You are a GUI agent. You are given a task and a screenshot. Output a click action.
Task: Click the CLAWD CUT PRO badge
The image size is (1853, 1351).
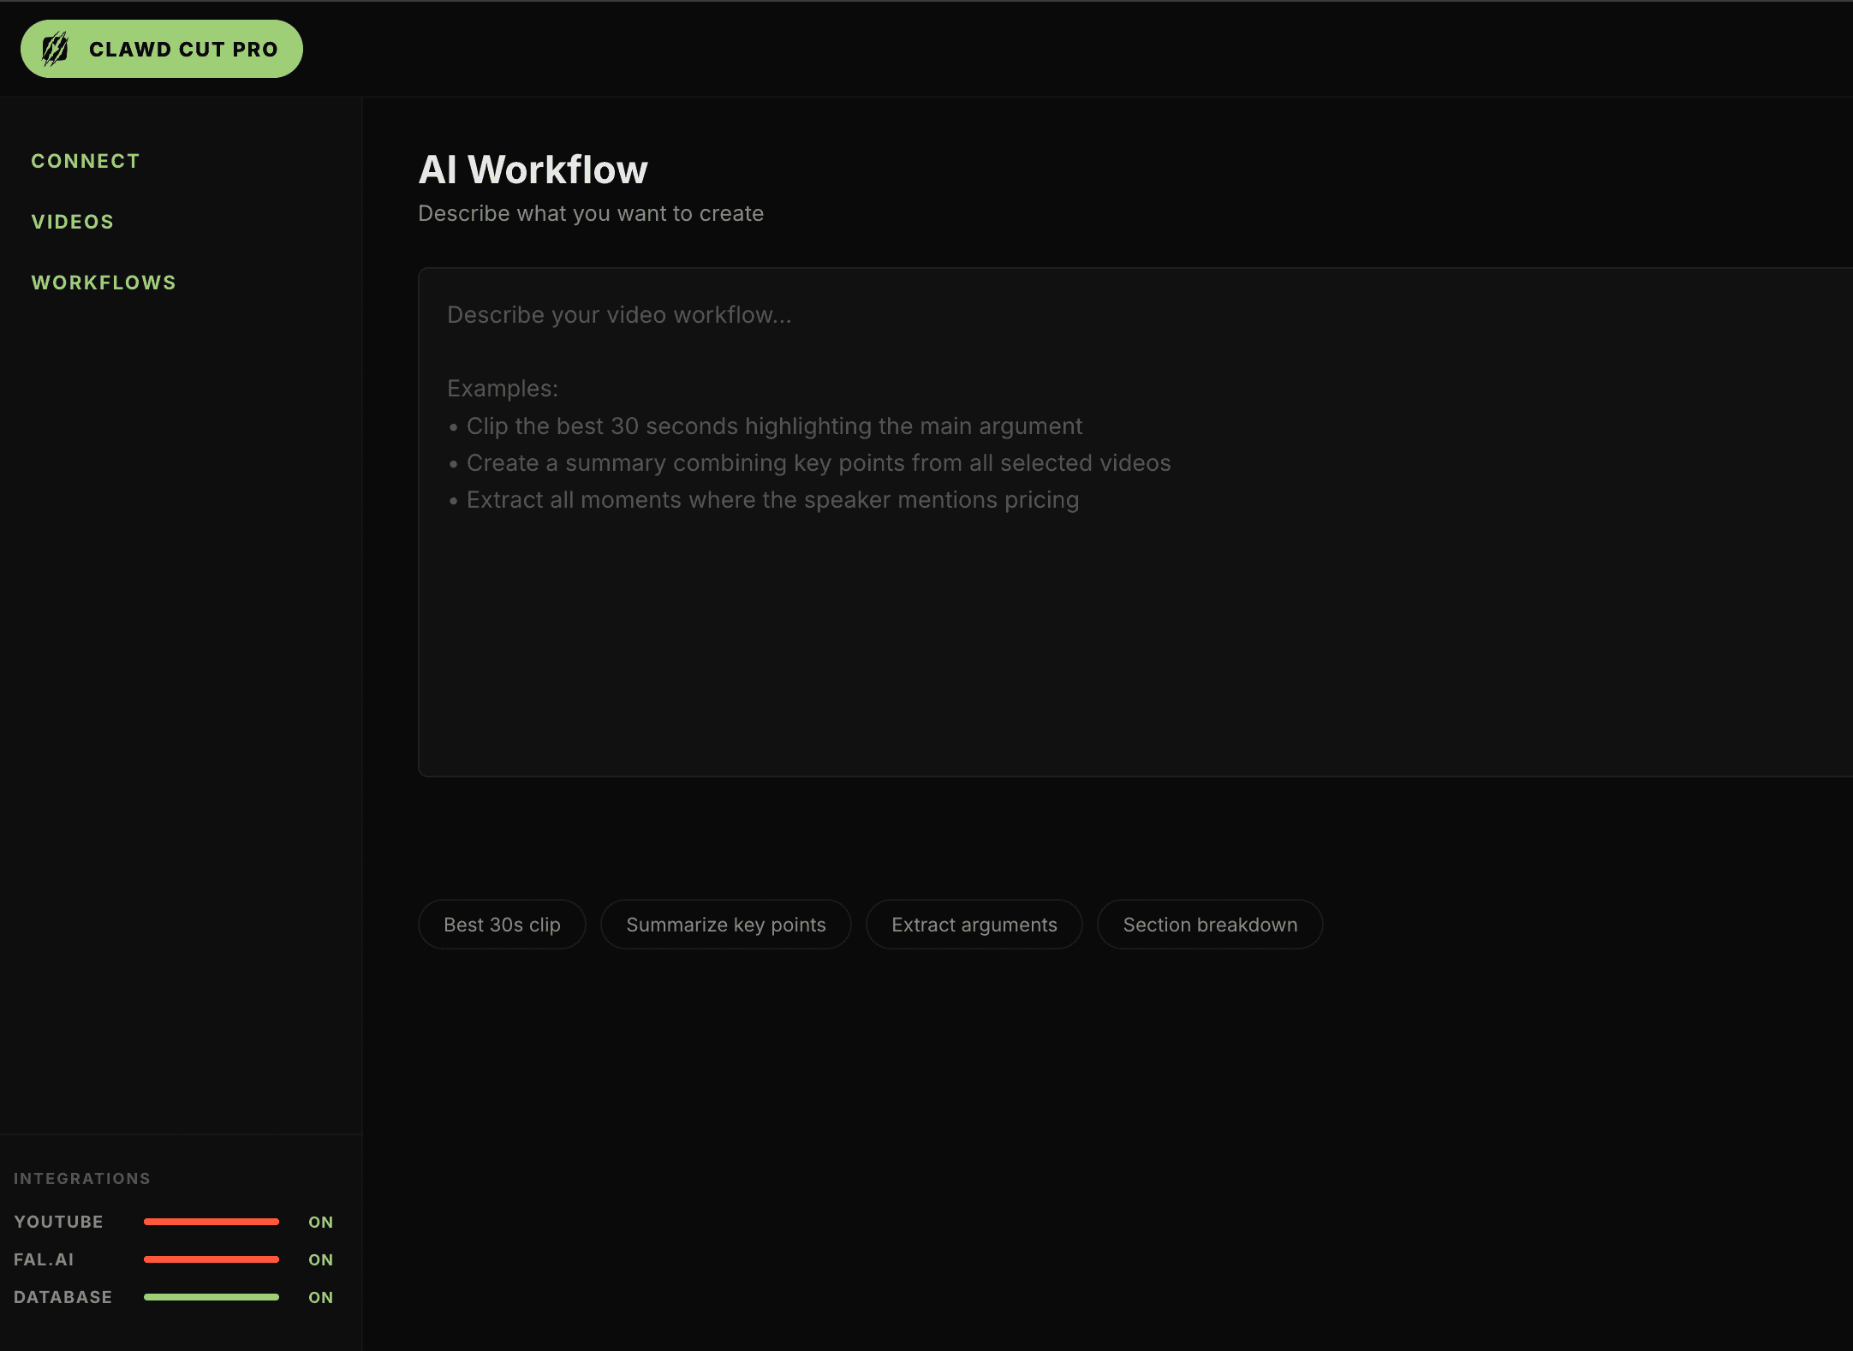pos(162,49)
